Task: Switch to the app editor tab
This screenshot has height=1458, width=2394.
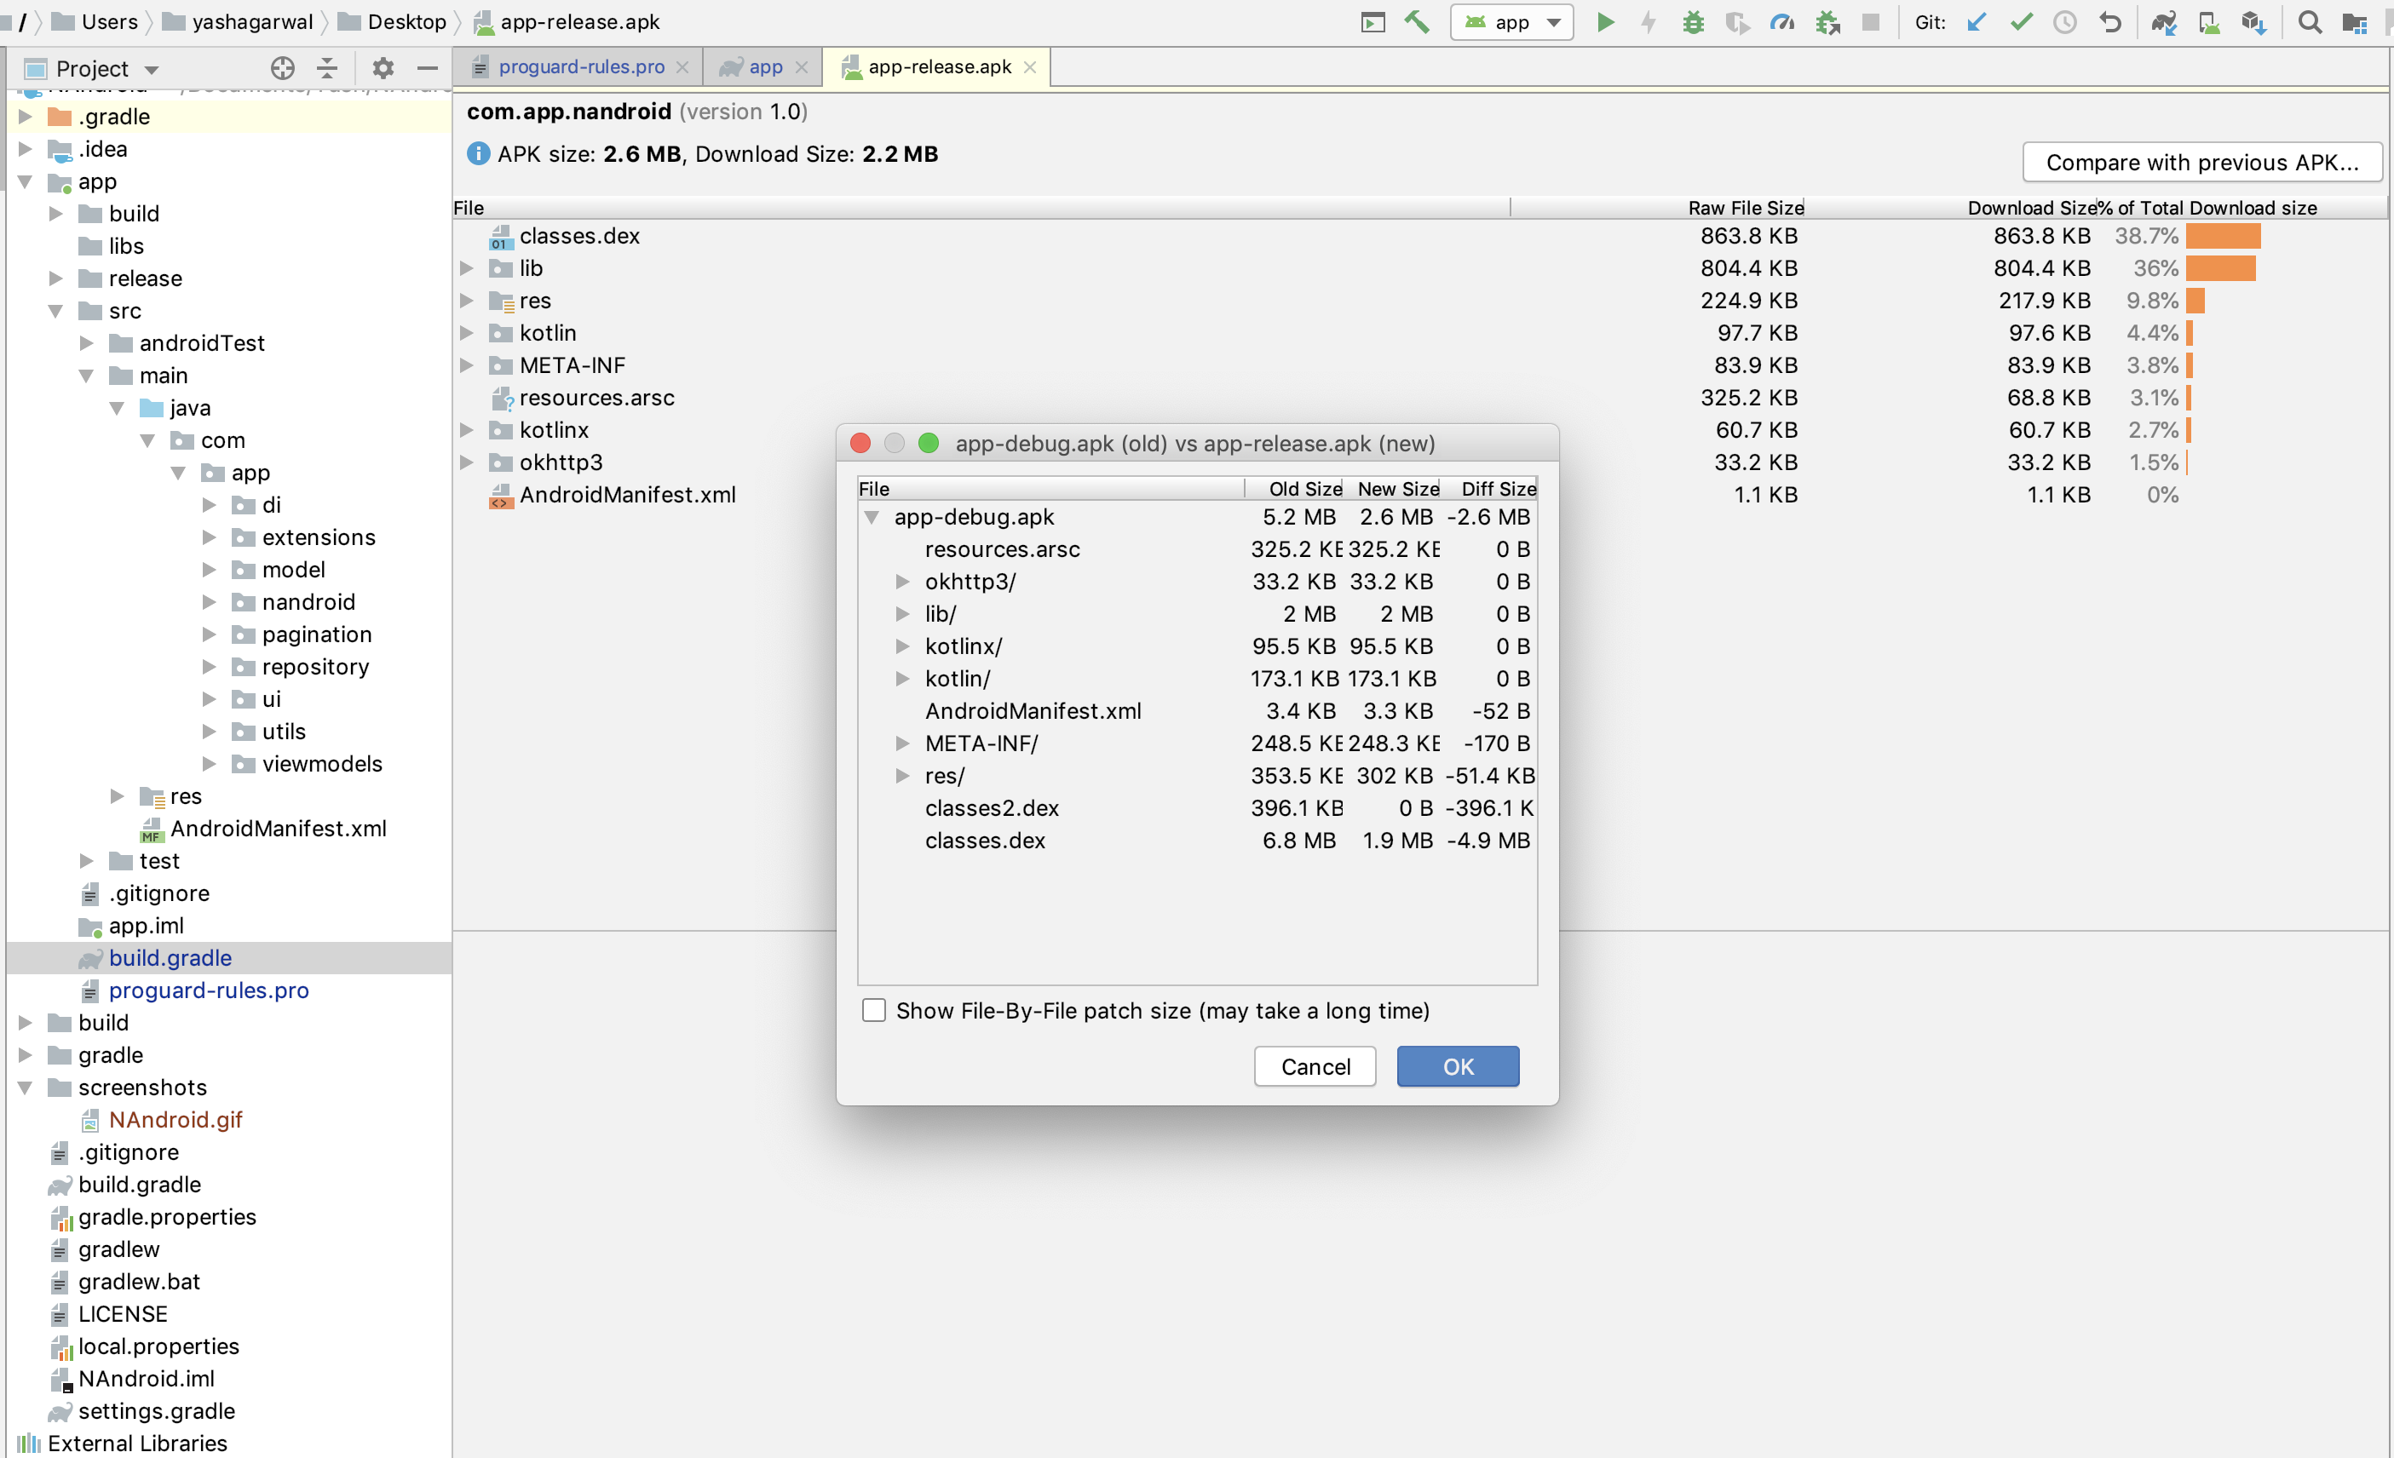Action: 765,67
